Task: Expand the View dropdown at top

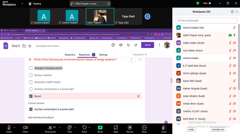Action: (207, 3)
